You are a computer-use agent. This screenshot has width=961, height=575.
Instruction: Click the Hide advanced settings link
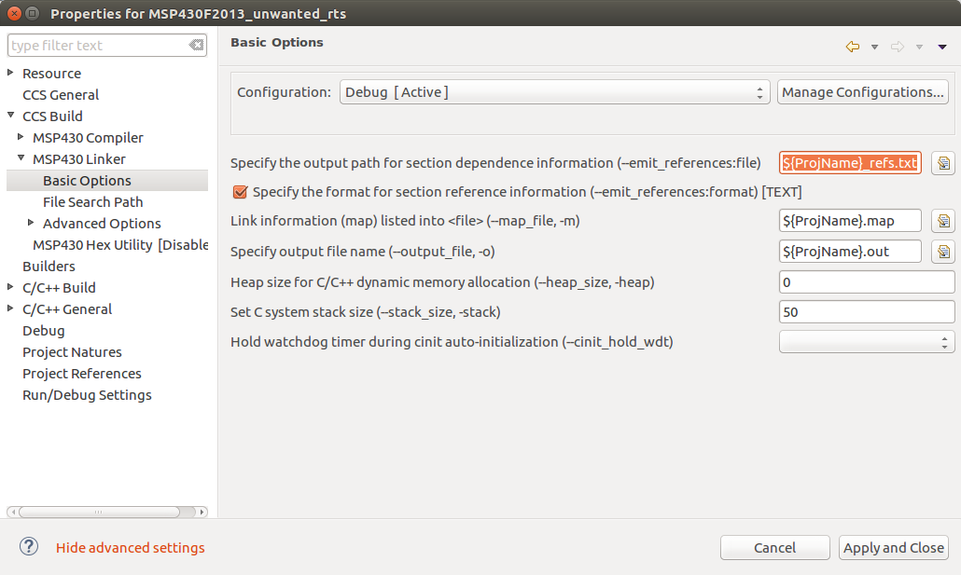click(x=131, y=548)
